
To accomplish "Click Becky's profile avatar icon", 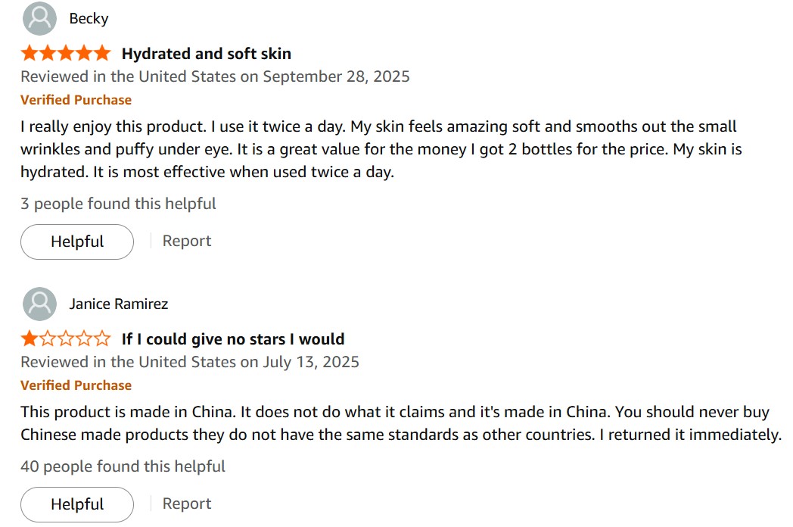I will pyautogui.click(x=39, y=18).
